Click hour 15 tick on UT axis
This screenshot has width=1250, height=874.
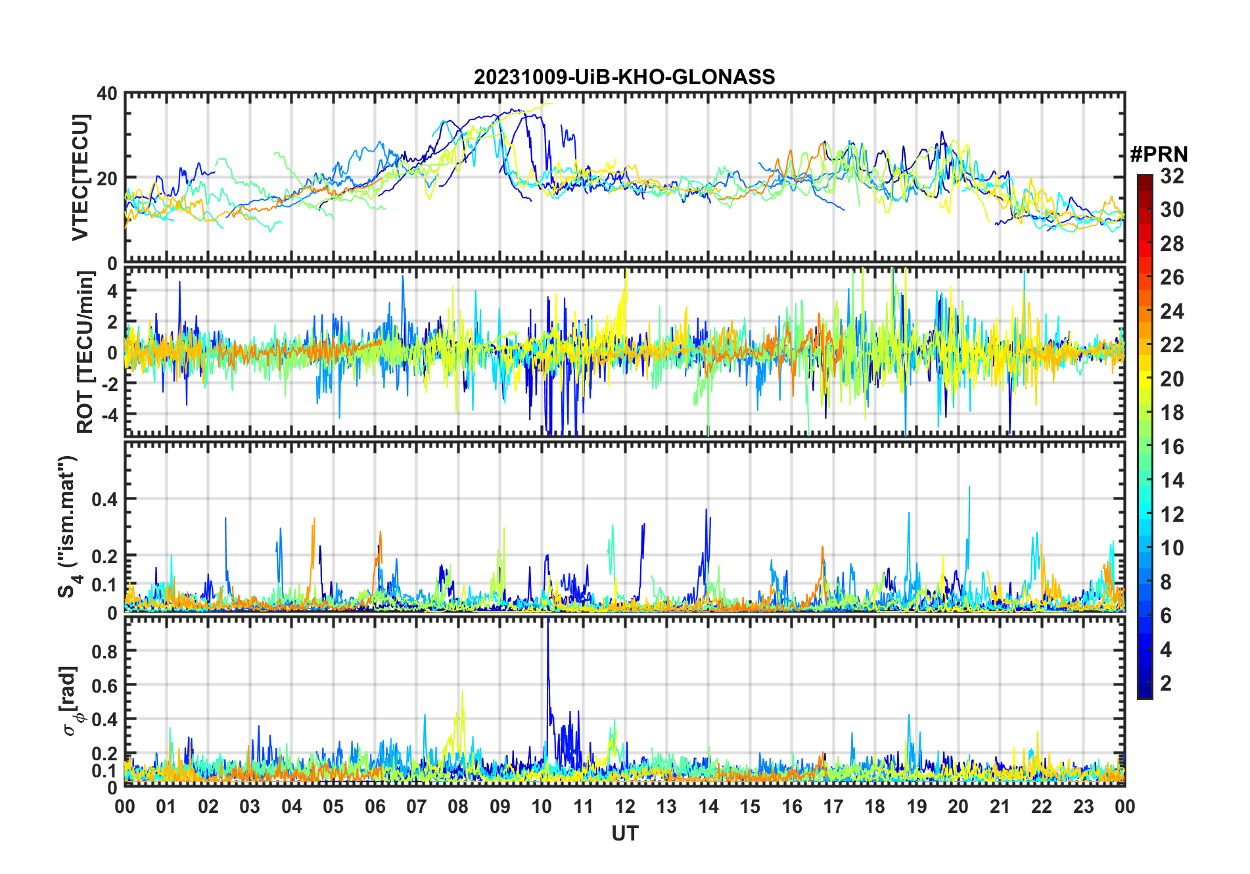[x=750, y=806]
